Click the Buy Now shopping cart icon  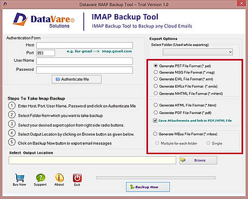pos(19,178)
